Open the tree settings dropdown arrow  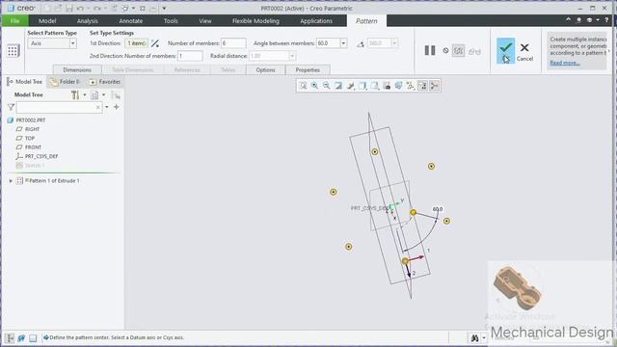(85, 94)
